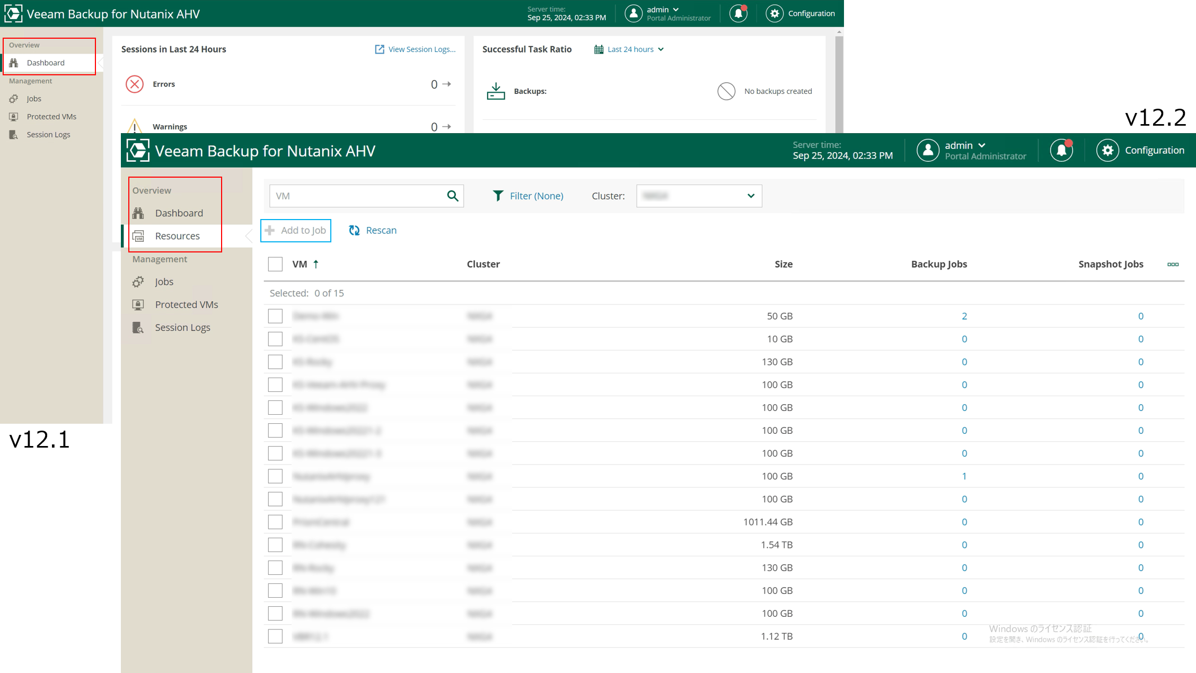The width and height of the screenshot is (1196, 673).
Task: Click the Cluster column header
Action: click(x=483, y=264)
